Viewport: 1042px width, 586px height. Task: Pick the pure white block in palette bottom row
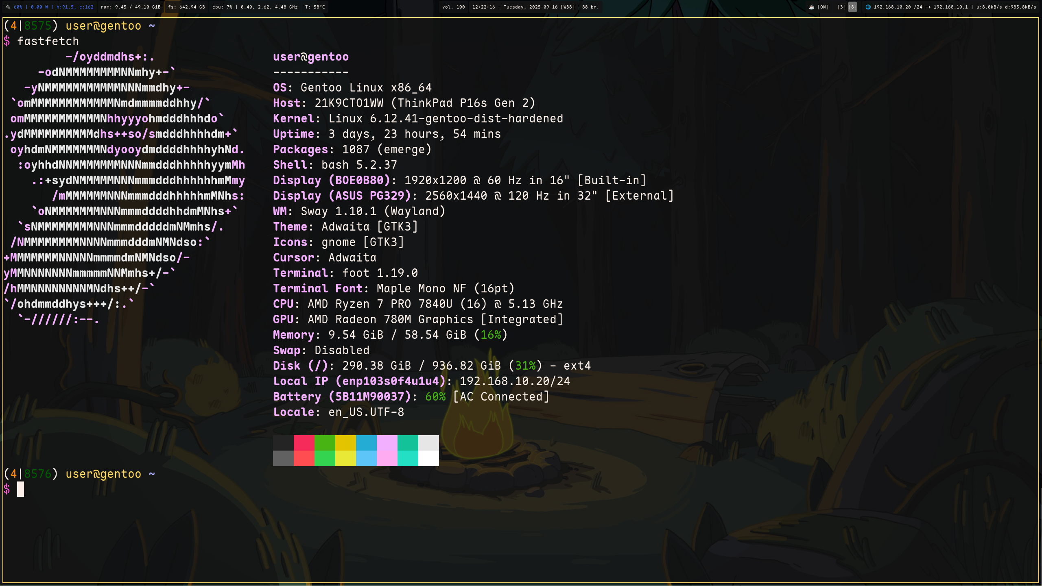428,458
